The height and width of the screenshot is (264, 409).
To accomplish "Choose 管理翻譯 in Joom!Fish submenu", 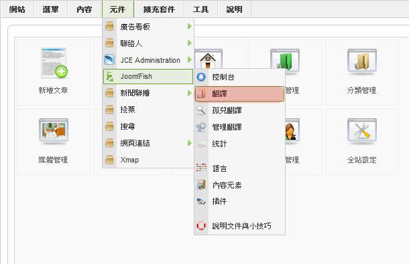I will click(239, 127).
